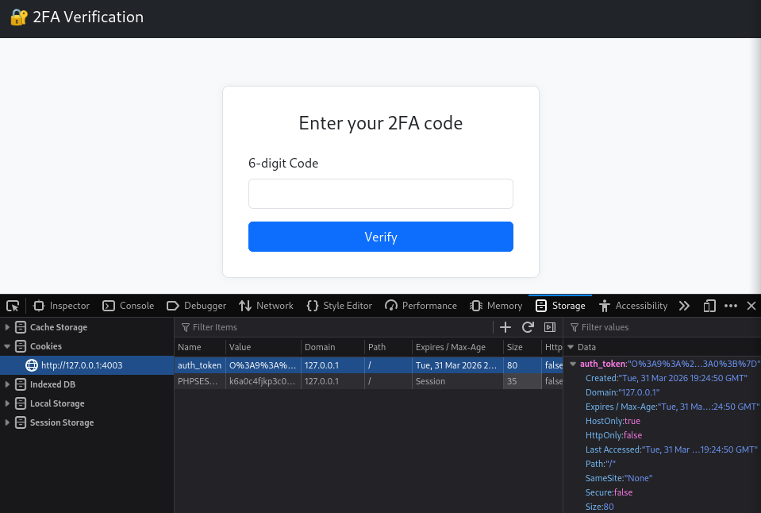Open the Inspector tab
Image resolution: width=761 pixels, height=513 pixels.
(x=61, y=306)
